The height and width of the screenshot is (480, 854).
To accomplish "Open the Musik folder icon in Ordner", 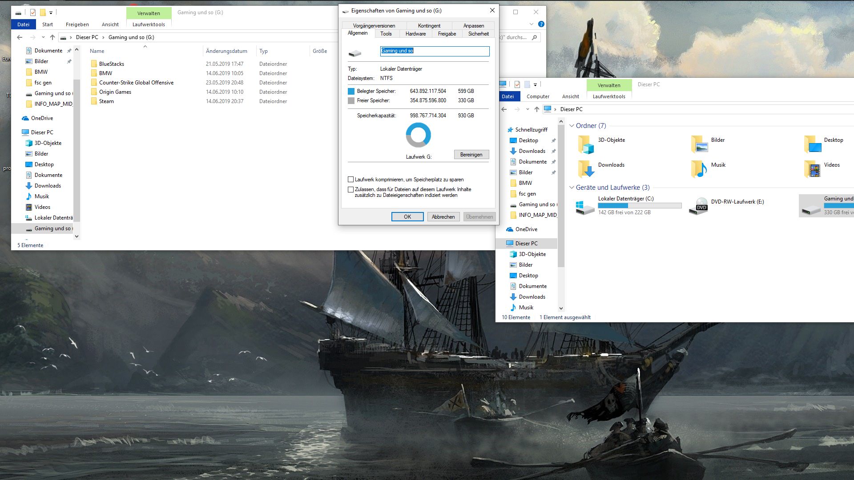I will tap(699, 169).
